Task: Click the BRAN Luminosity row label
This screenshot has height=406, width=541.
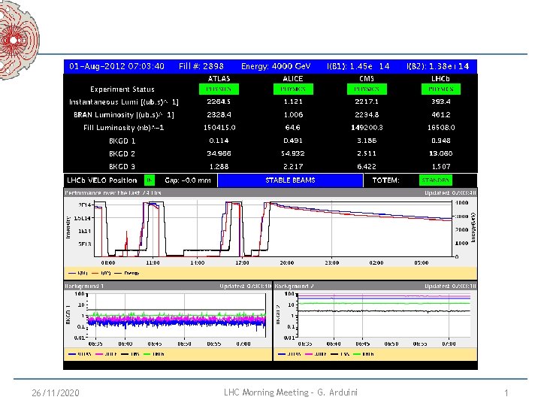Action: (123, 114)
